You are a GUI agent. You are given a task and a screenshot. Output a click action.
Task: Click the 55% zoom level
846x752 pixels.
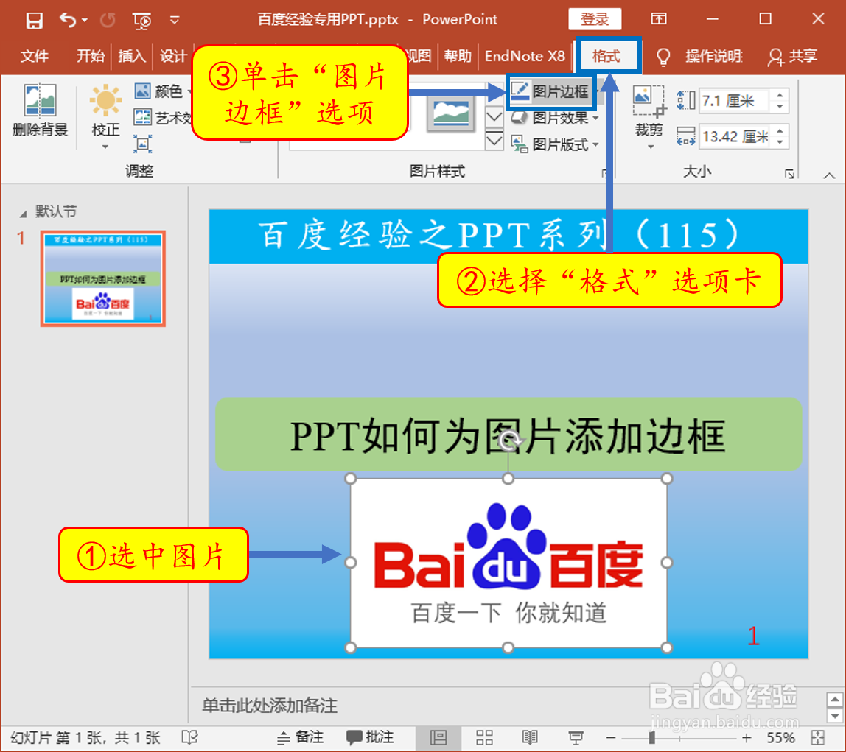pyautogui.click(x=780, y=737)
